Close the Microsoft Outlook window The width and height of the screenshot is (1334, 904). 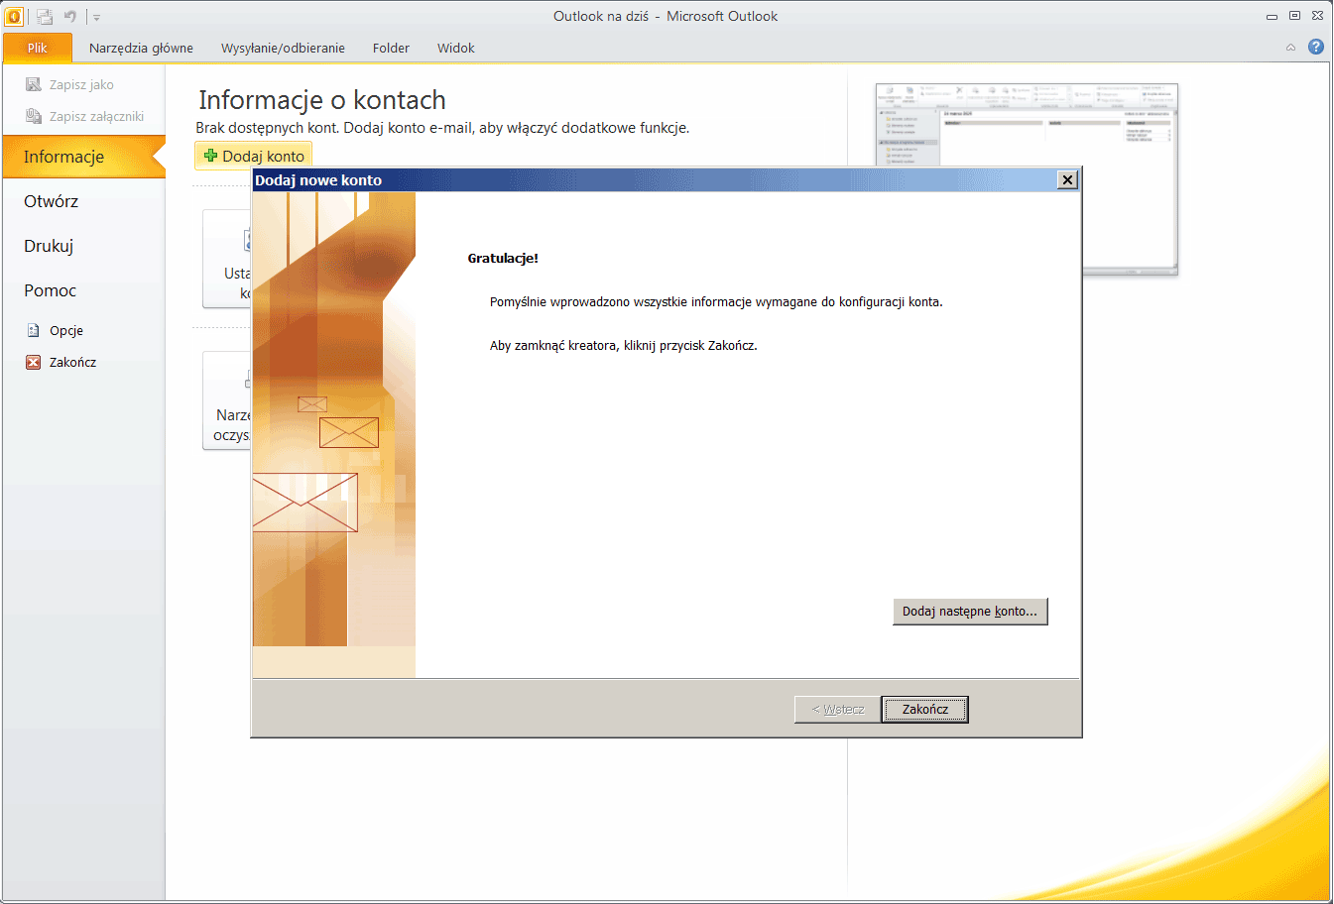click(1317, 16)
